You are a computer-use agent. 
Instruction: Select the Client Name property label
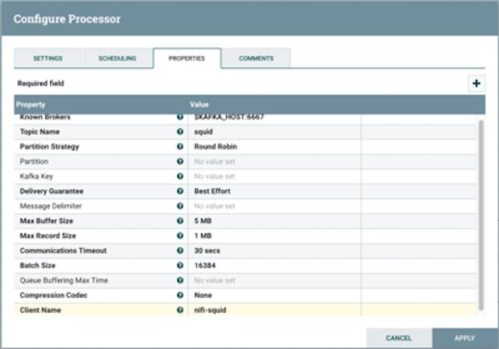[x=40, y=310]
